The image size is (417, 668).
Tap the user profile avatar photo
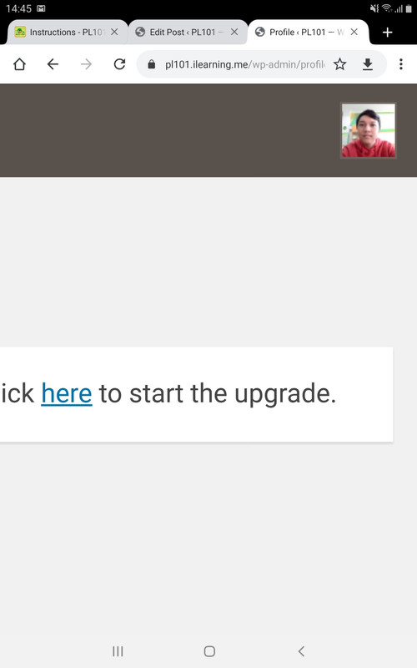(x=369, y=130)
